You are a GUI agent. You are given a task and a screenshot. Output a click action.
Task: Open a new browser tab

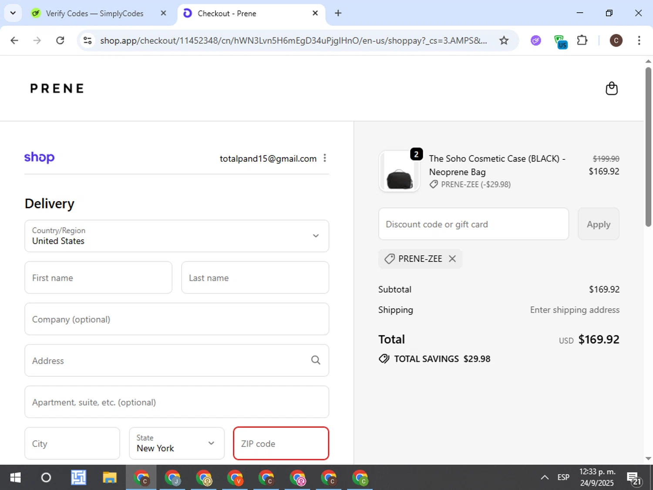coord(338,13)
